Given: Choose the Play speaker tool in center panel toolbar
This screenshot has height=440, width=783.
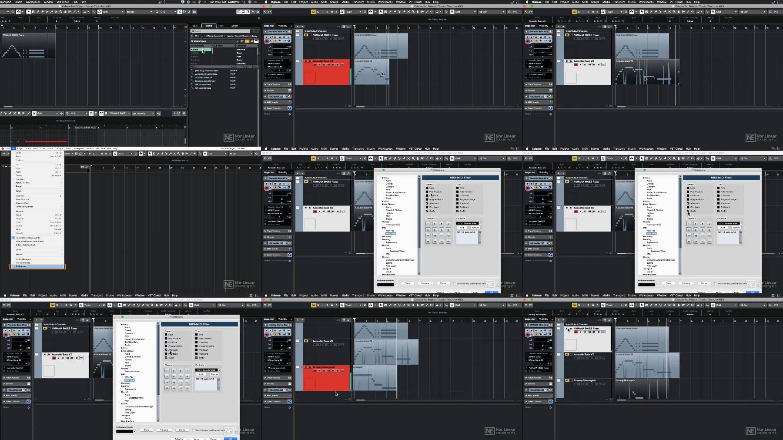Looking at the screenshot, I should click(432, 158).
